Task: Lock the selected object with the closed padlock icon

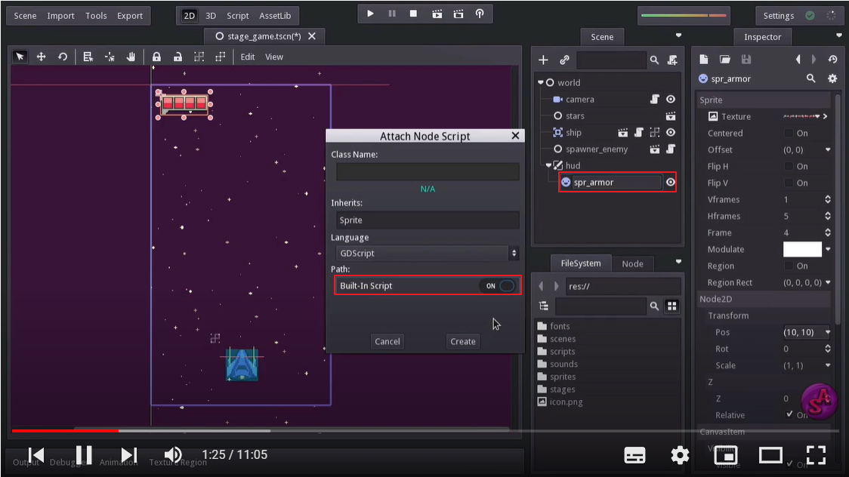Action: 156,57
